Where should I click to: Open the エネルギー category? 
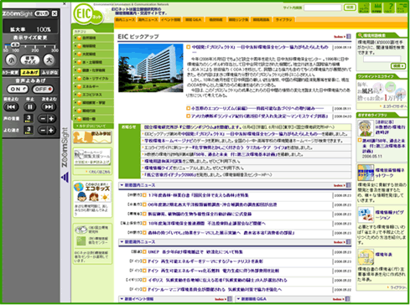click(93, 86)
